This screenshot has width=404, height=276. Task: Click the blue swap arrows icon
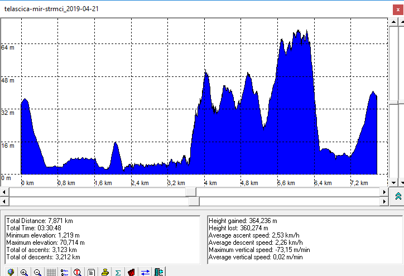pos(145,272)
